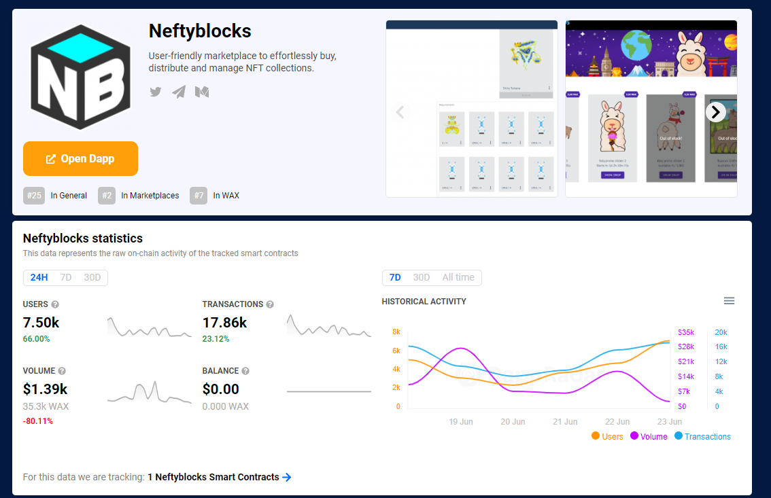Go to previous screenshot with left chevron

(400, 113)
